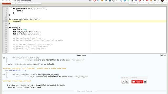The width and height of the screenshot is (168, 94).
Task: Click 'Record' title of the recorder window
Action: (134, 78)
